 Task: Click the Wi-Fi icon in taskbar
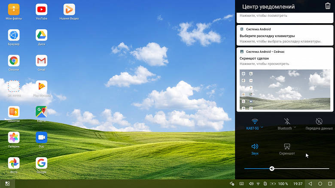click(258, 184)
